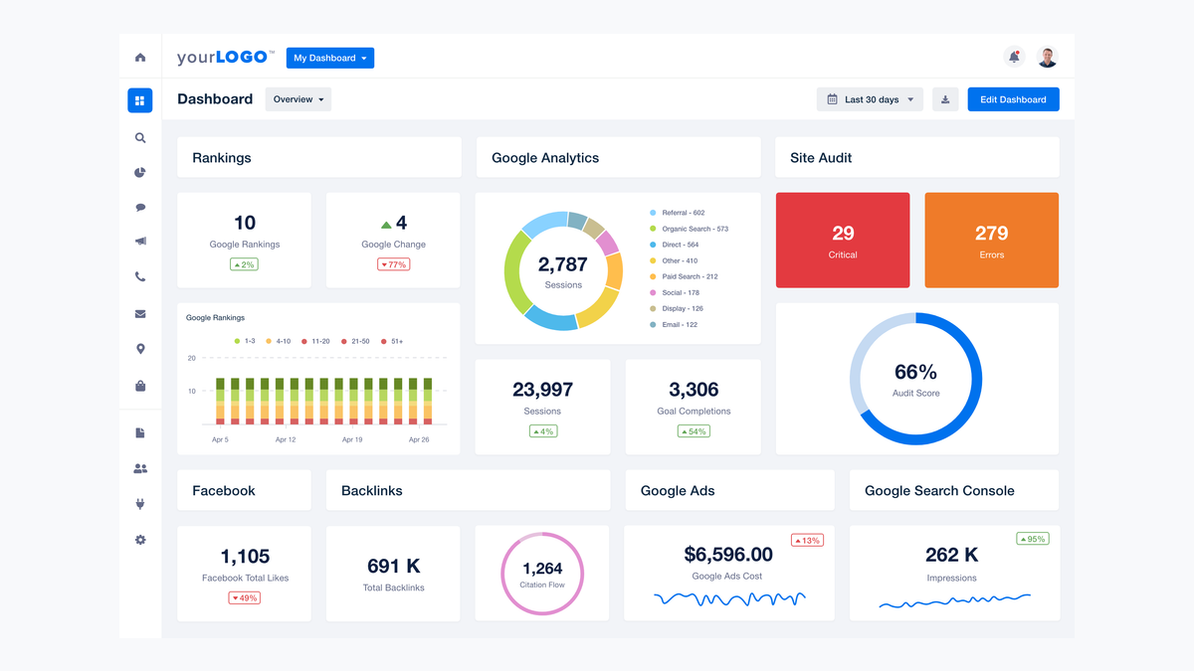Expand the Overview dropdown
Image resolution: width=1194 pixels, height=671 pixels.
298,99
